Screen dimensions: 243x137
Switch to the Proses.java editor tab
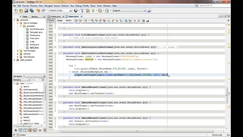pyautogui.click(x=55, y=16)
